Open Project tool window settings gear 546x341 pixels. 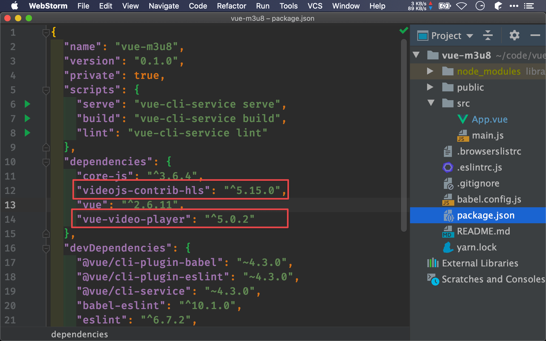coord(514,35)
